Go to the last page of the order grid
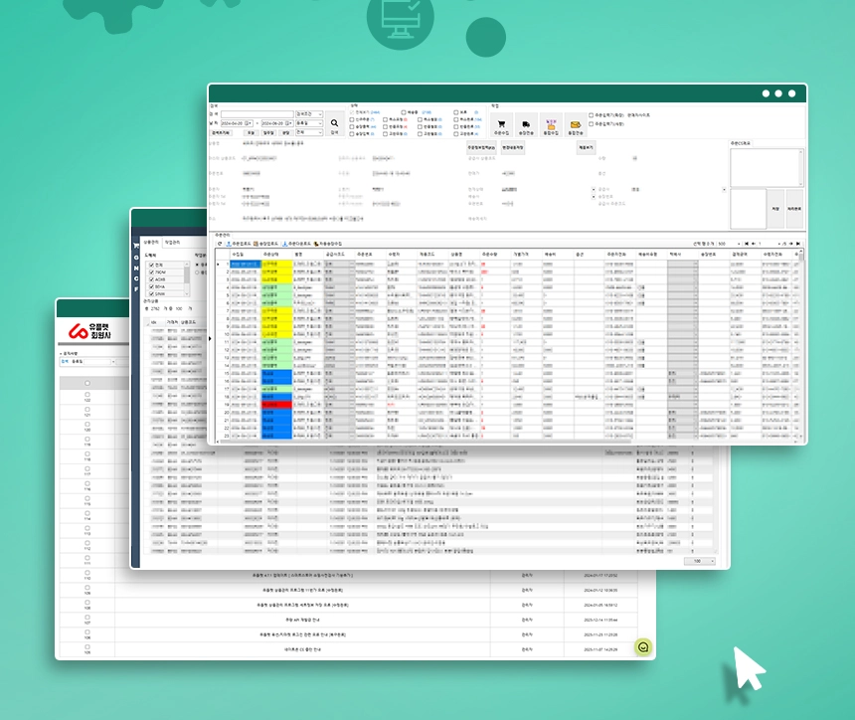The width and height of the screenshot is (855, 720). [x=798, y=244]
